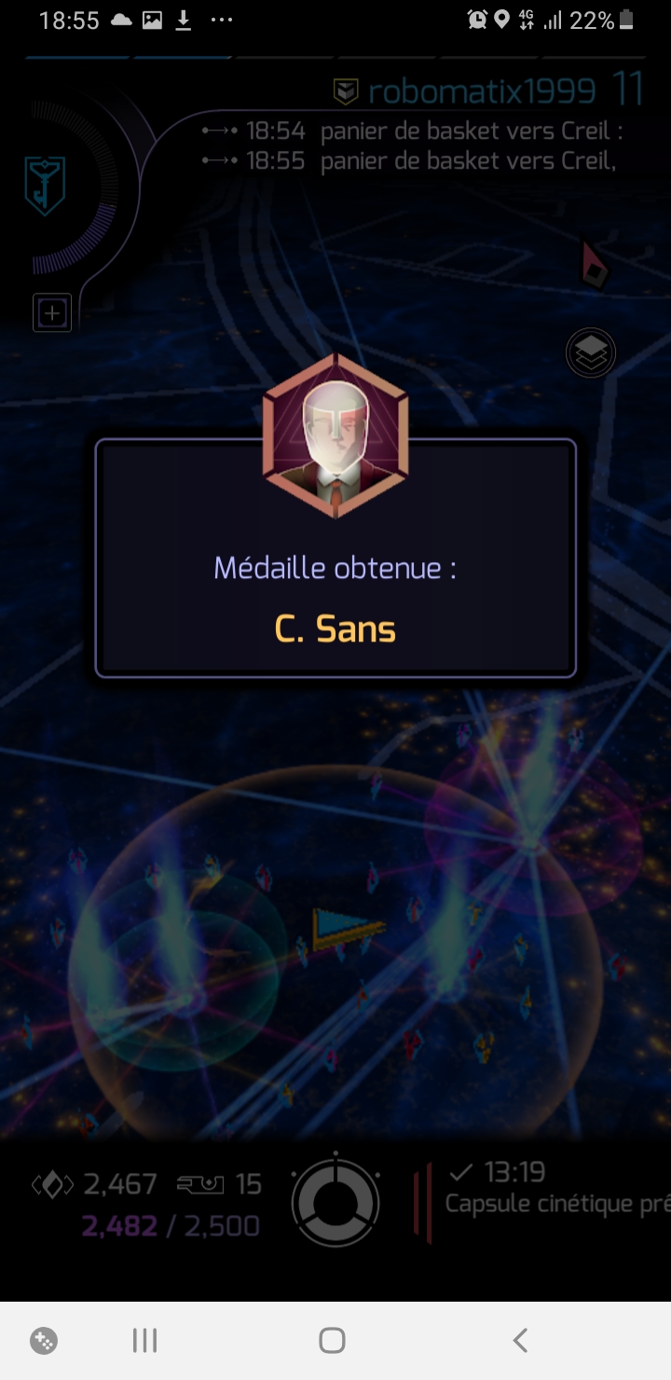Tap the XM bar 2,482 / 2,500
This screenshot has width=671, height=1380.
[x=171, y=1225]
